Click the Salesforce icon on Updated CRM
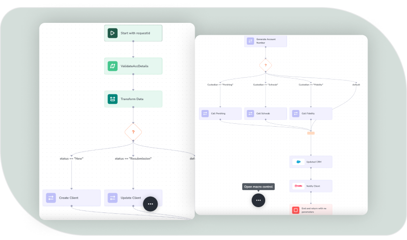Viewport: 407px width, 240px height. click(298, 162)
